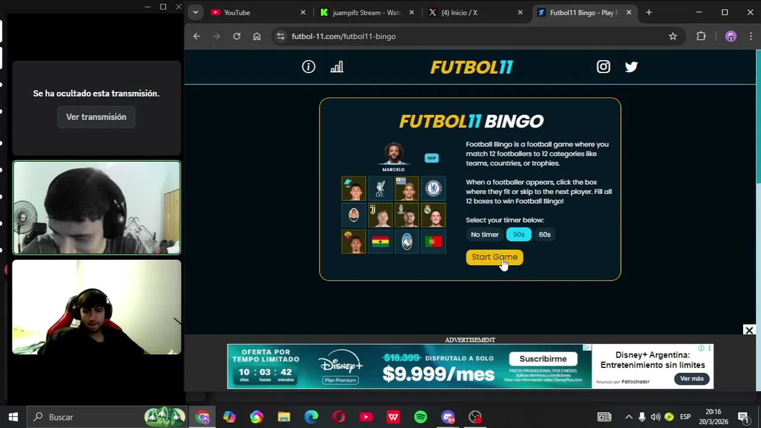This screenshot has width=761, height=428.
Task: Click Suscribirme in the Disney+ ad
Action: 542,359
